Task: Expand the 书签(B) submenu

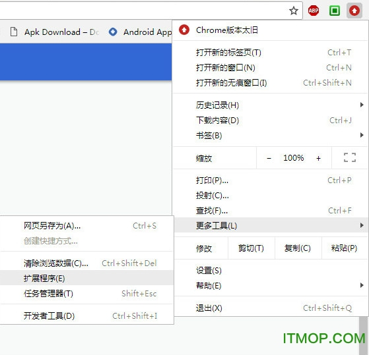Action: [x=271, y=136]
